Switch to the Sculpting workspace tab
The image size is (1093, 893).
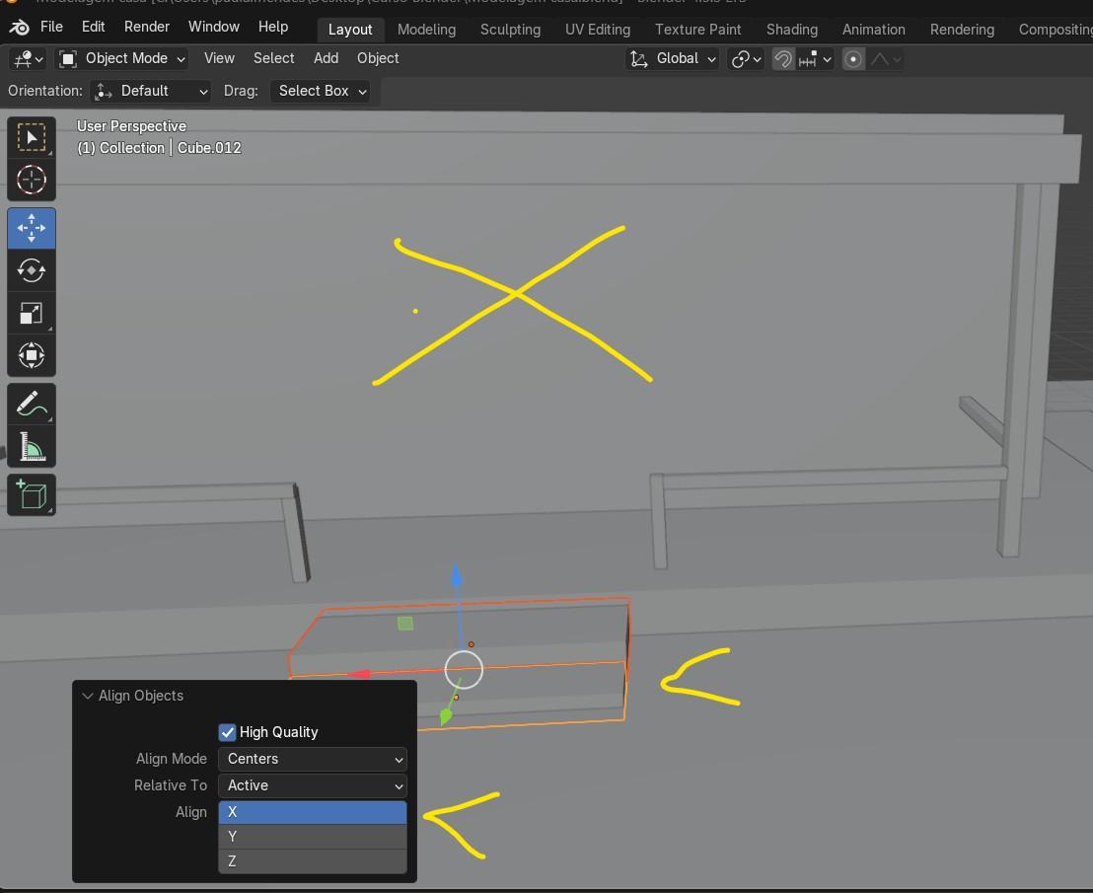(x=510, y=30)
